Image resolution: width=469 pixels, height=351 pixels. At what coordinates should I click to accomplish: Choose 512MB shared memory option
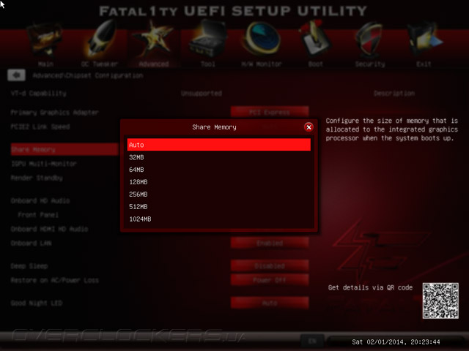click(x=218, y=207)
